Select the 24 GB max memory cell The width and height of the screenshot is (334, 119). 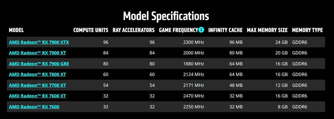coord(281,42)
